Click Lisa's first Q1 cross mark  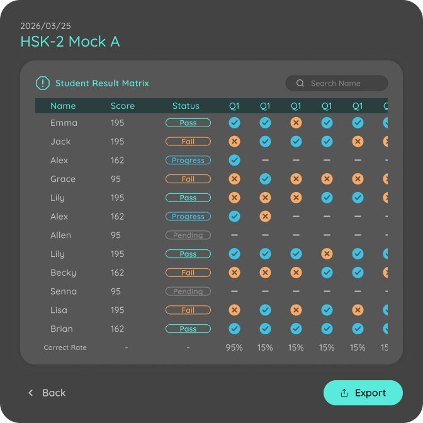(234, 310)
